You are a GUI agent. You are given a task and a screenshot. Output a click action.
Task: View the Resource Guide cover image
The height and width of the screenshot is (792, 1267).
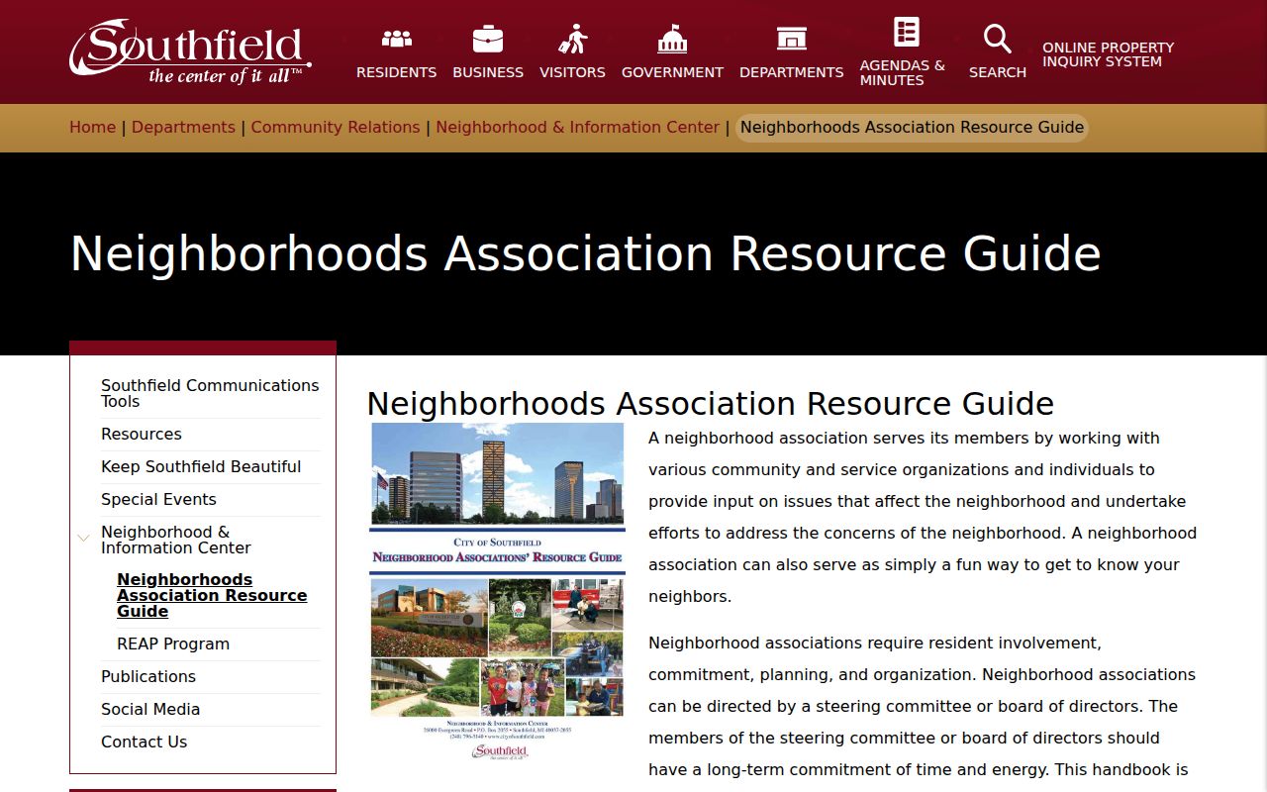coord(497,593)
